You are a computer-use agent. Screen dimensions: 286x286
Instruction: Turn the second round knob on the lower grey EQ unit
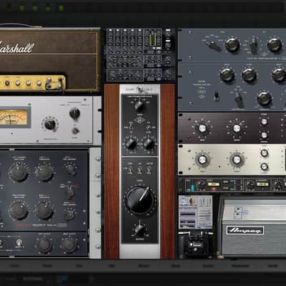(x=249, y=75)
